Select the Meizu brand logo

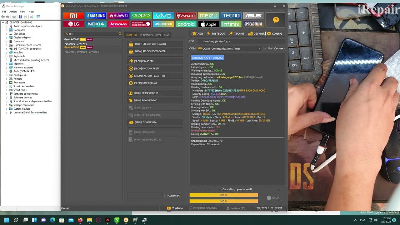pyautogui.click(x=208, y=16)
